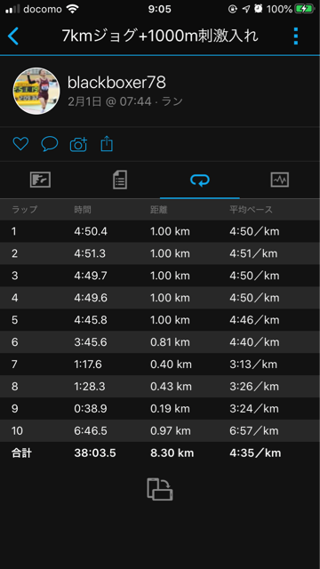Tap the 時間 column header
Viewport: 320px width, 569px height.
(83, 210)
